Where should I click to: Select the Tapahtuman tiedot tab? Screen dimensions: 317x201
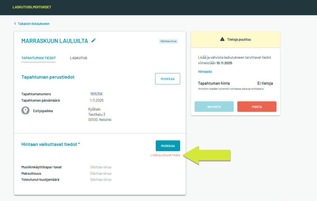[38, 58]
